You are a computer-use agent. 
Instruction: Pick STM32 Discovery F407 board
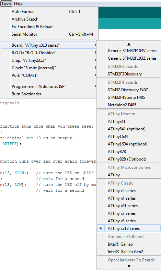pos(129,90)
